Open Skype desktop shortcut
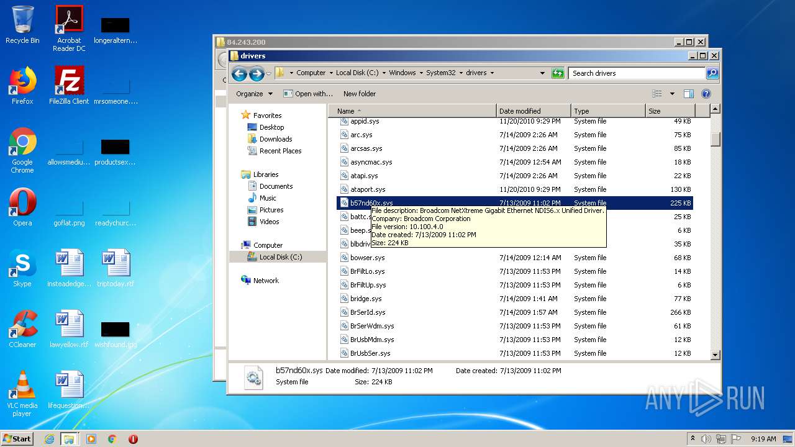 (x=22, y=268)
